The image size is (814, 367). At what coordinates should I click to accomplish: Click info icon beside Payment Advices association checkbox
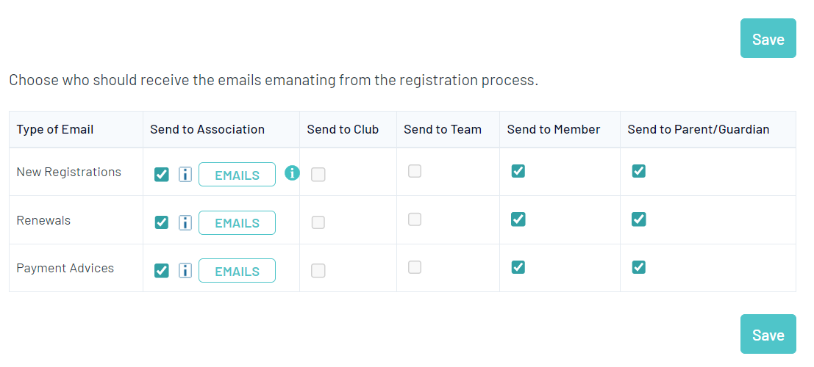(185, 271)
